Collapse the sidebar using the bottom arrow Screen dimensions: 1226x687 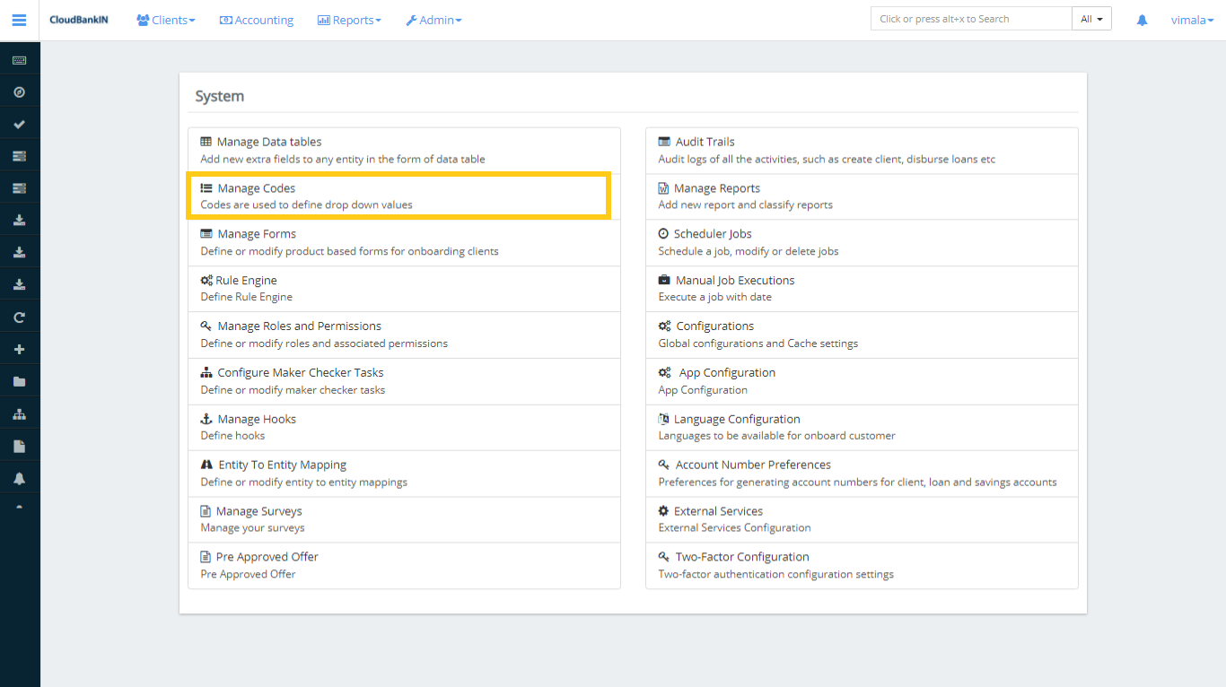coord(19,508)
